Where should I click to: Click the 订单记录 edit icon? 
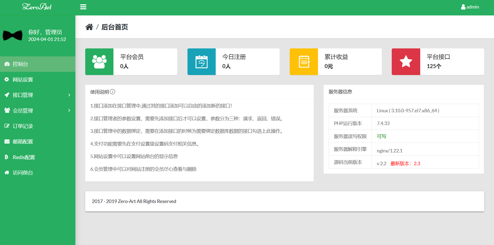[7, 126]
